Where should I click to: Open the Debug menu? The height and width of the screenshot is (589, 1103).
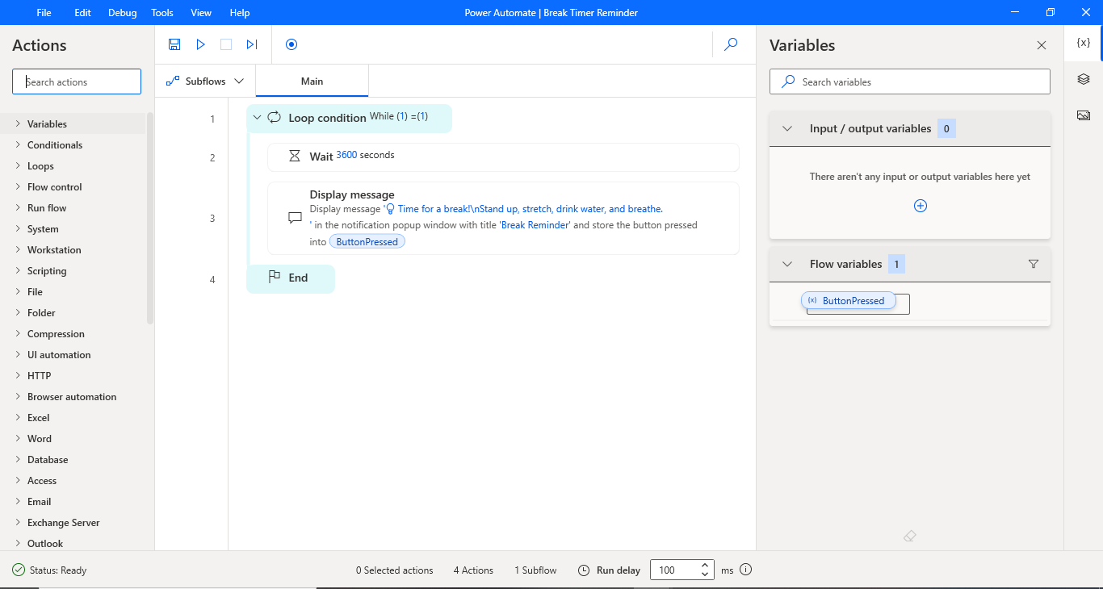[x=123, y=13]
